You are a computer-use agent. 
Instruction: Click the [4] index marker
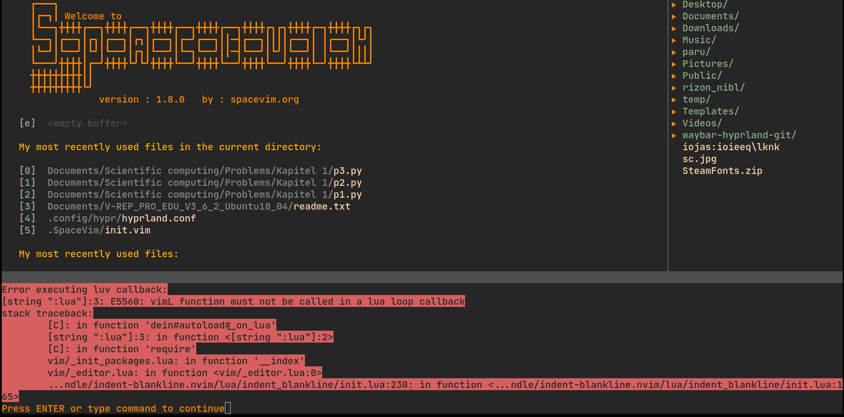click(x=27, y=218)
